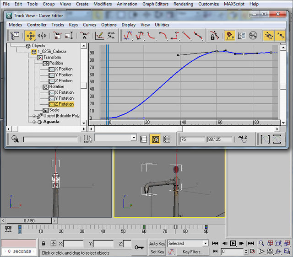
Task: Toggle Auto Key mode
Action: pos(157,244)
